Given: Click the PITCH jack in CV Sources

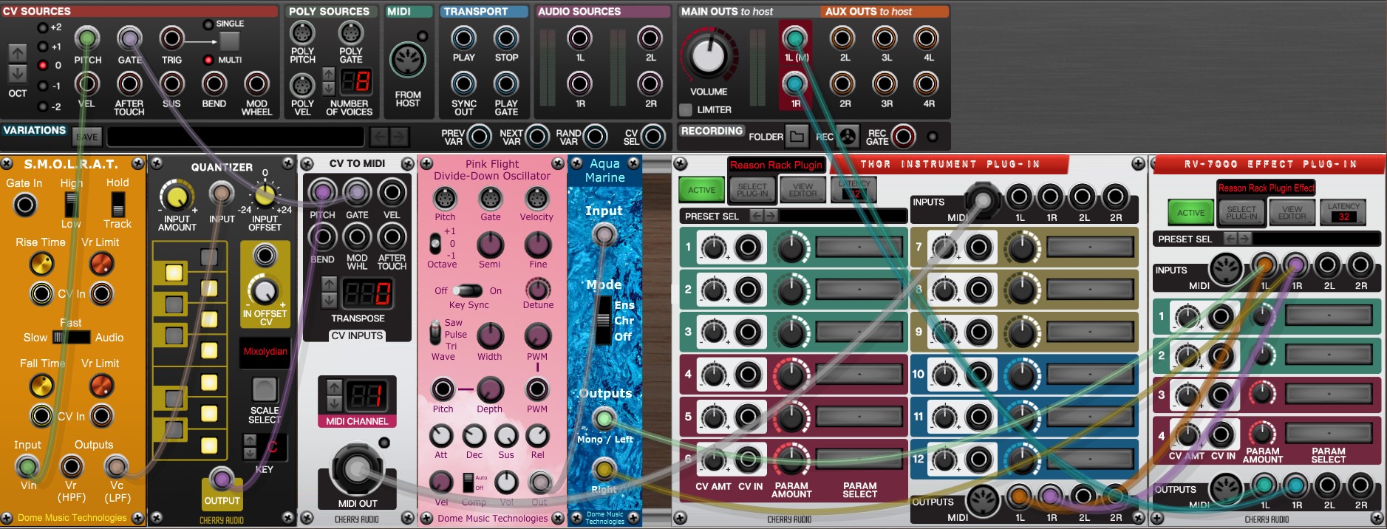Looking at the screenshot, I should 87,38.
